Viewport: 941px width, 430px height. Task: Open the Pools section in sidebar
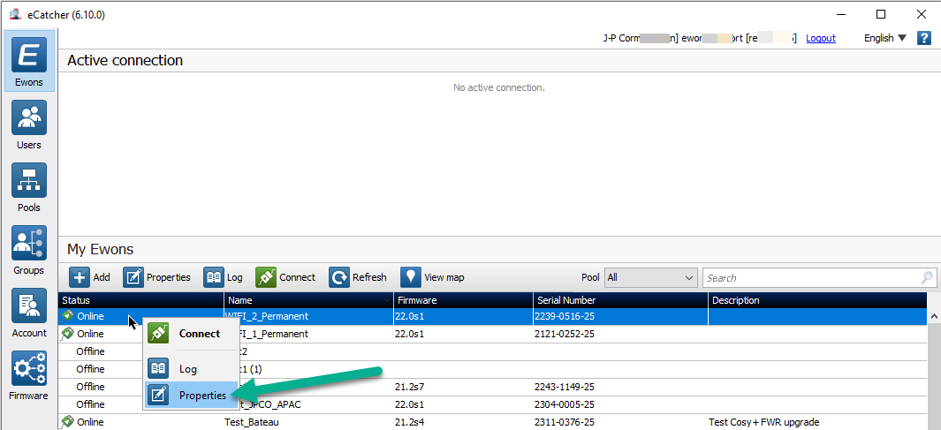pos(29,188)
